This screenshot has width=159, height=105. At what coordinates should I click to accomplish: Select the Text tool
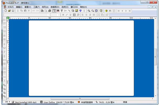pos(62,11)
